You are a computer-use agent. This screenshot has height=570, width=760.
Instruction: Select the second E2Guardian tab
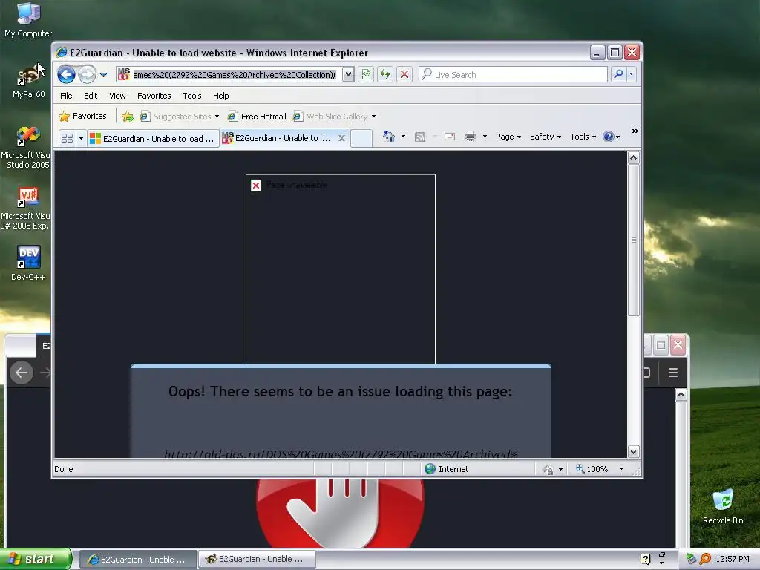pos(276,138)
